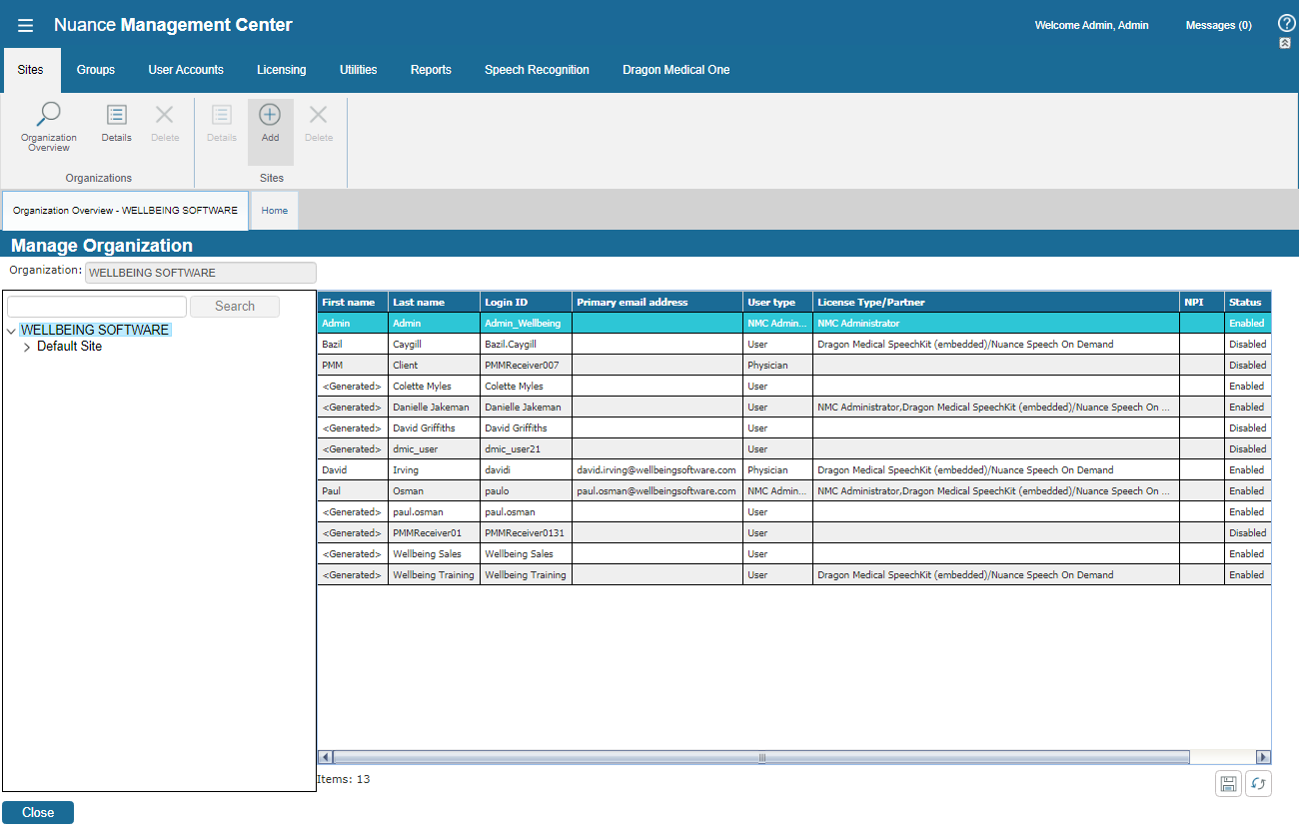Viewport: 1299px width, 839px height.
Task: Click the scroll left arrow of grid
Action: pyautogui.click(x=325, y=757)
